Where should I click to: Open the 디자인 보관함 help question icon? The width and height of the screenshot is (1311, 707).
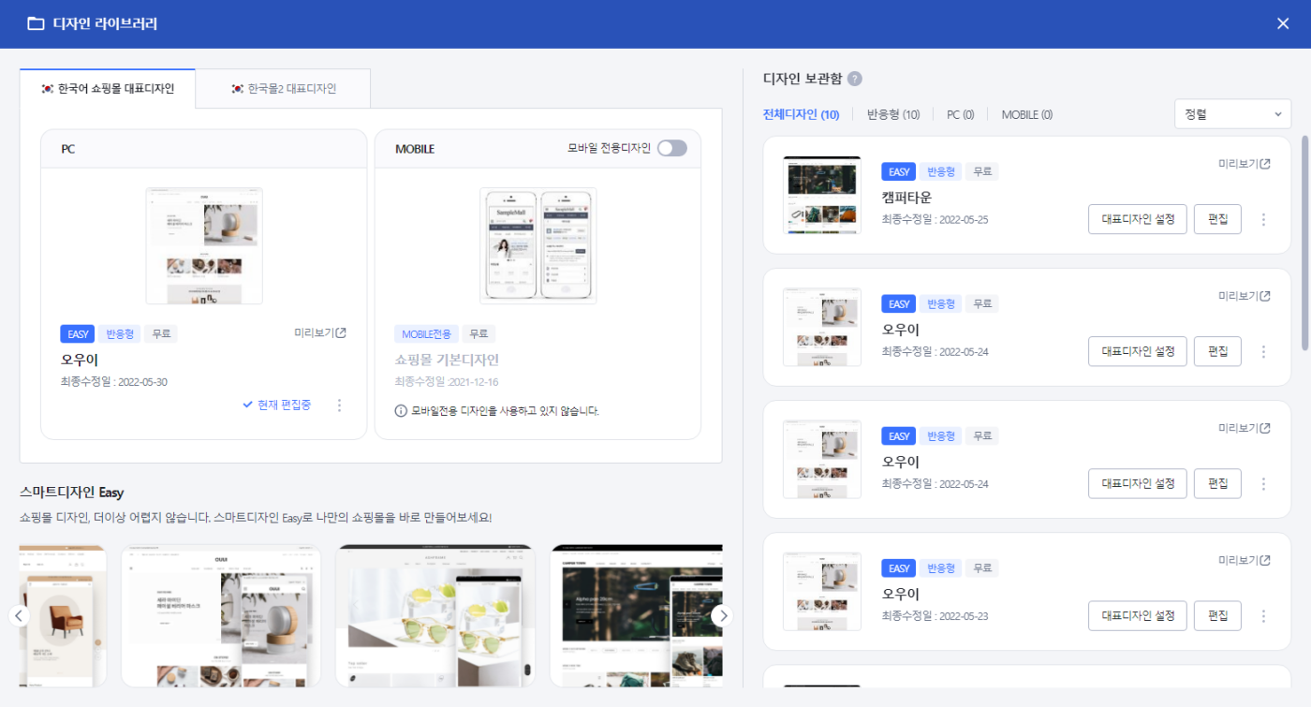click(854, 79)
